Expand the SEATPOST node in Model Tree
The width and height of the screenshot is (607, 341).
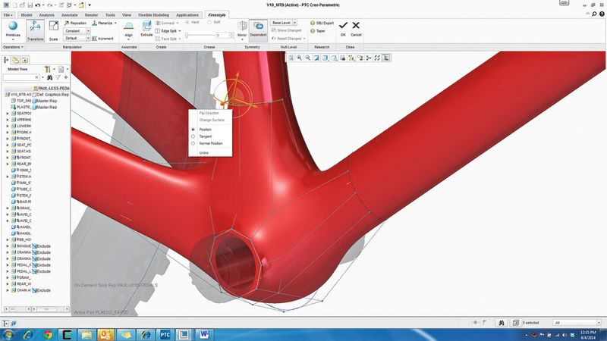(8, 114)
